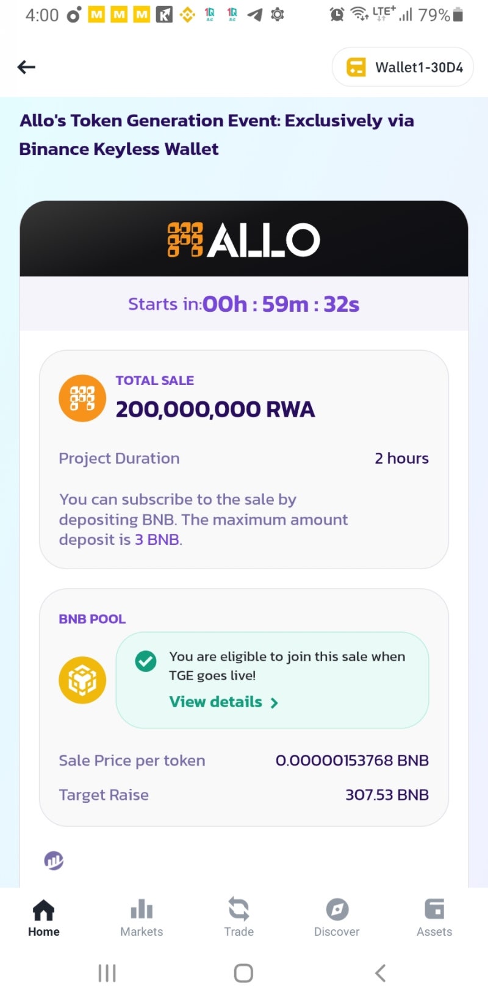Open the Discover tab
The image size is (488, 1003).
click(337, 917)
